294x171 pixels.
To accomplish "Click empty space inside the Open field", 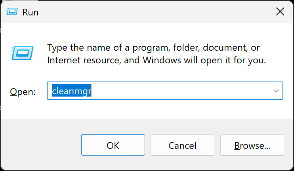I will [x=178, y=91].
